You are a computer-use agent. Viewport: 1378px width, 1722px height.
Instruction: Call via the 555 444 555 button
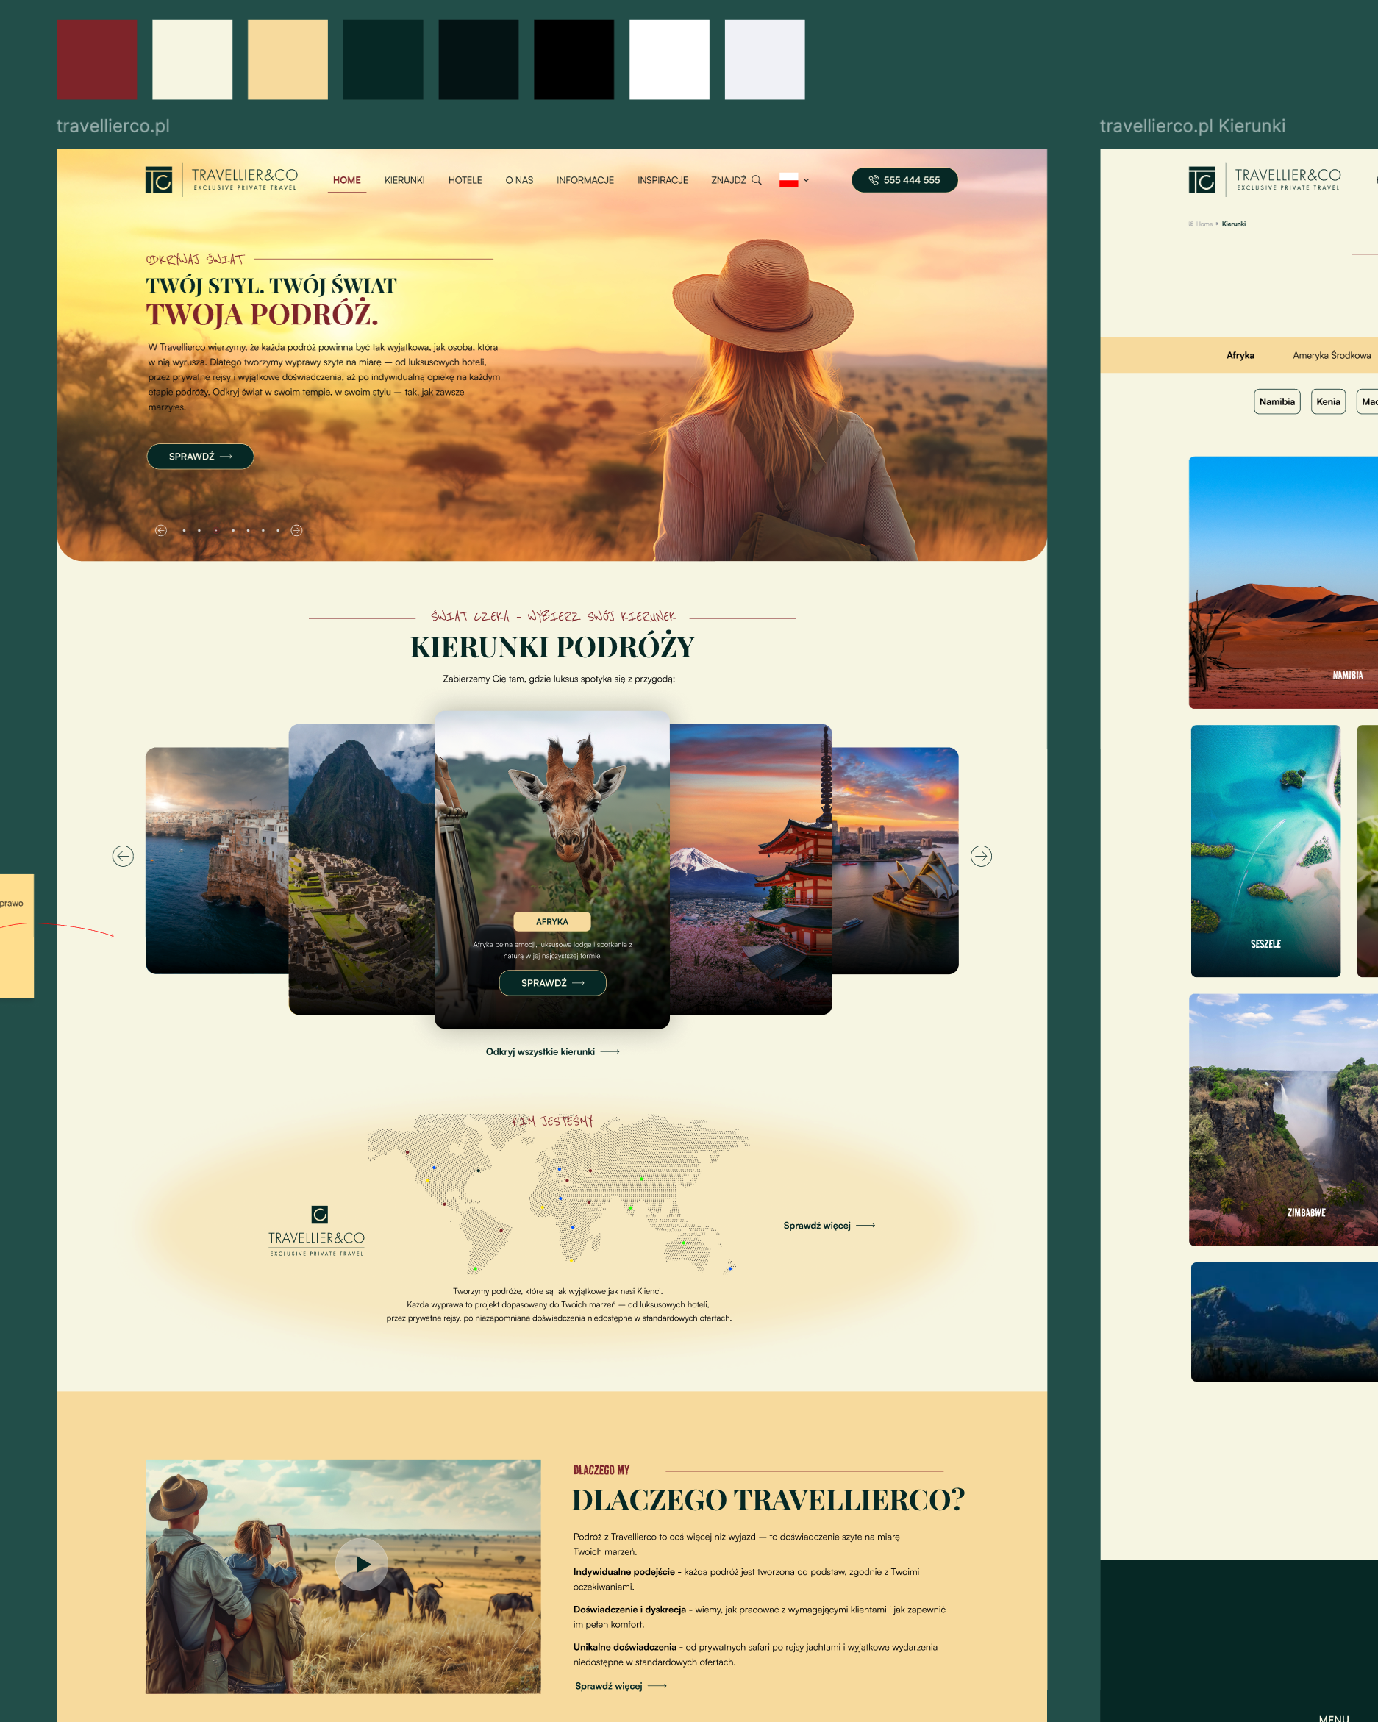pyautogui.click(x=904, y=180)
